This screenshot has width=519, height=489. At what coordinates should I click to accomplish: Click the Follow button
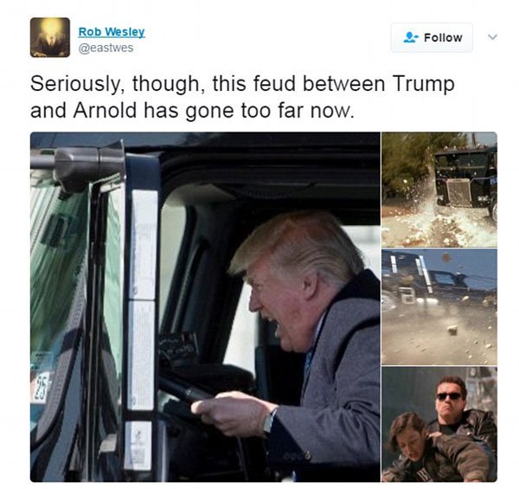click(432, 37)
